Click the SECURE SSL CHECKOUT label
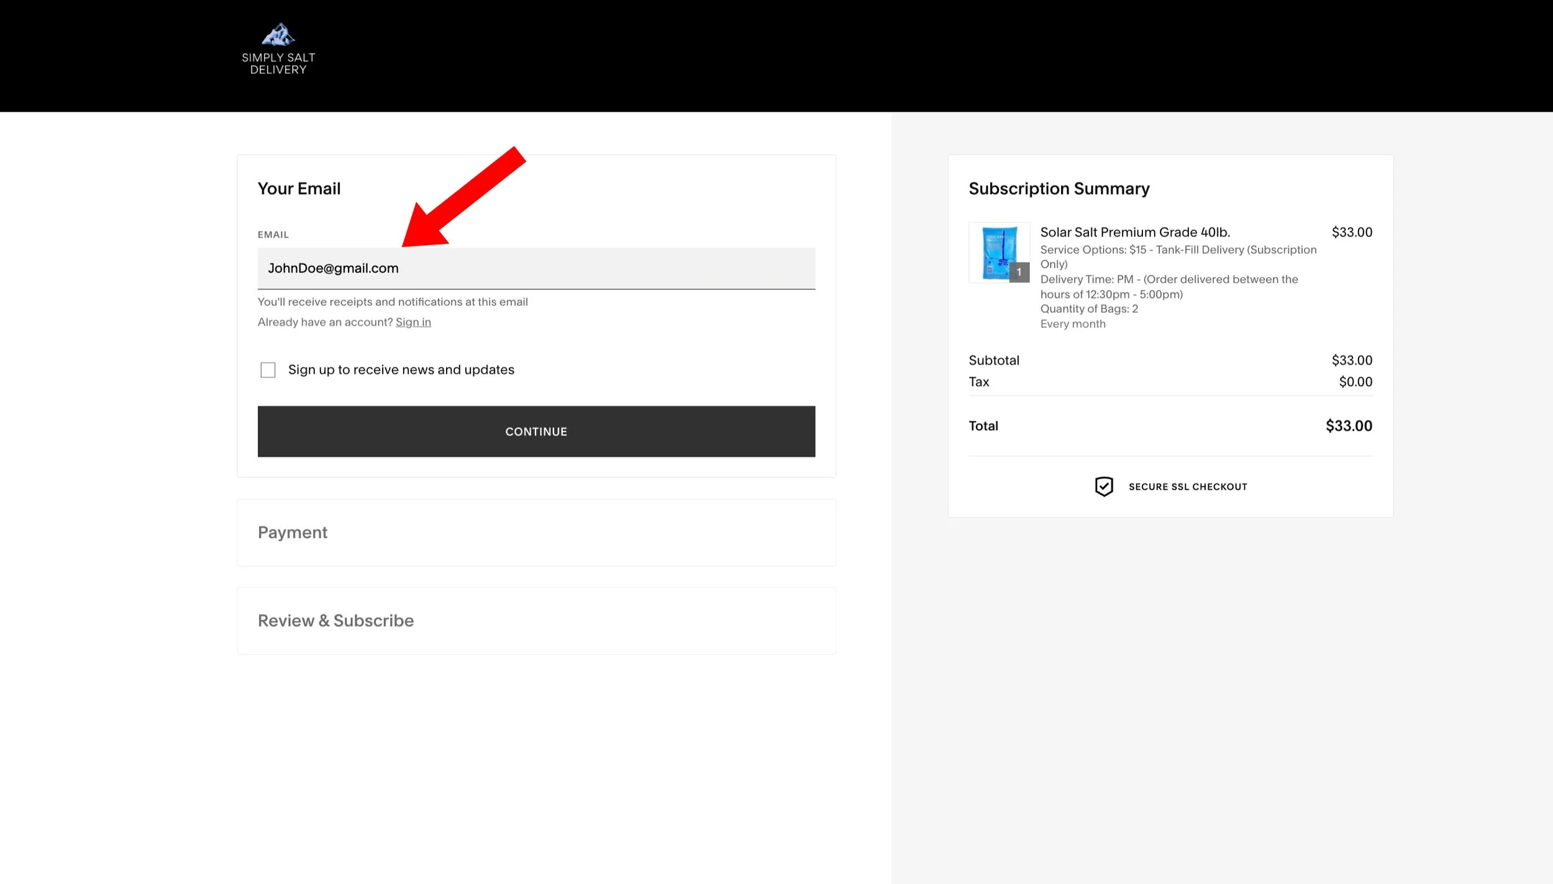This screenshot has height=884, width=1553. (x=1187, y=486)
